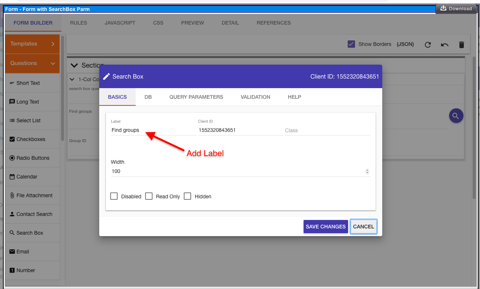Screen dimensions: 480x289
Task: Click the Width stepper control
Action: [367, 171]
